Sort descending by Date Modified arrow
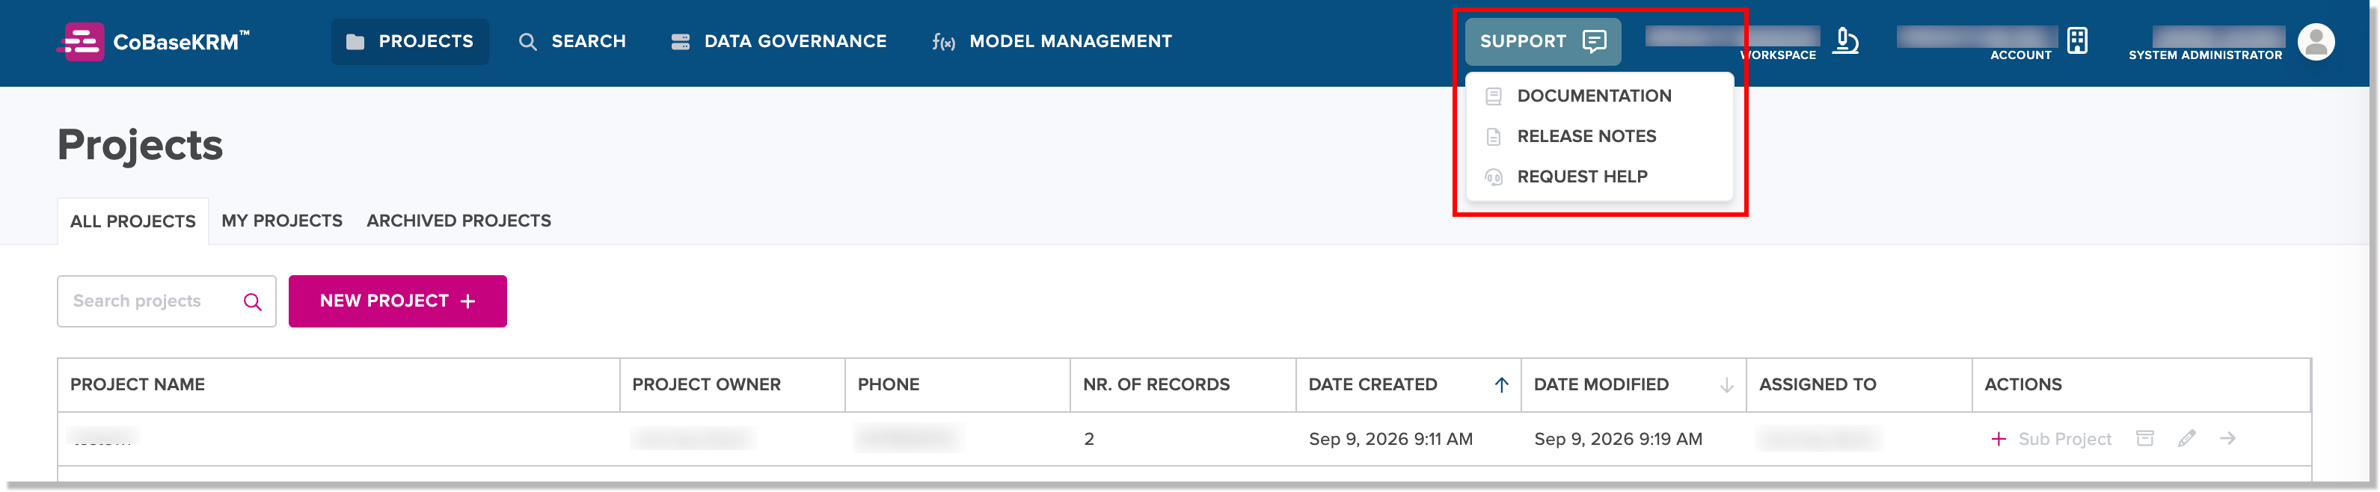 click(1726, 385)
